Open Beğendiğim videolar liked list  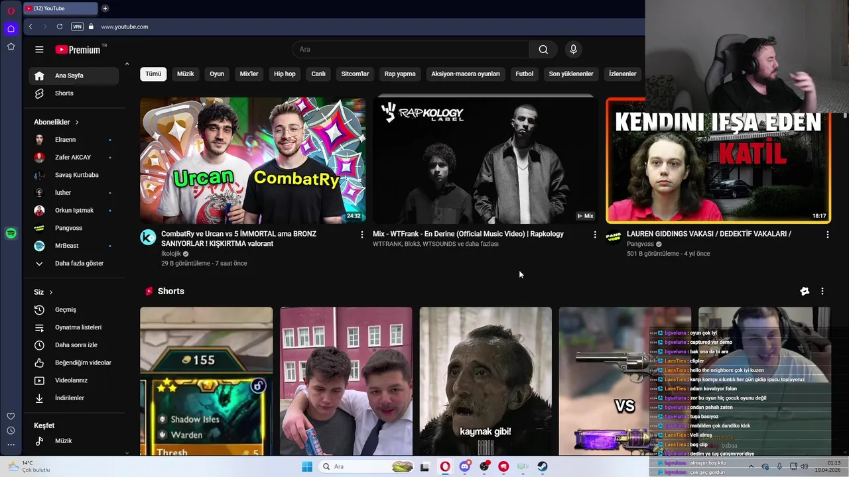[74, 362]
